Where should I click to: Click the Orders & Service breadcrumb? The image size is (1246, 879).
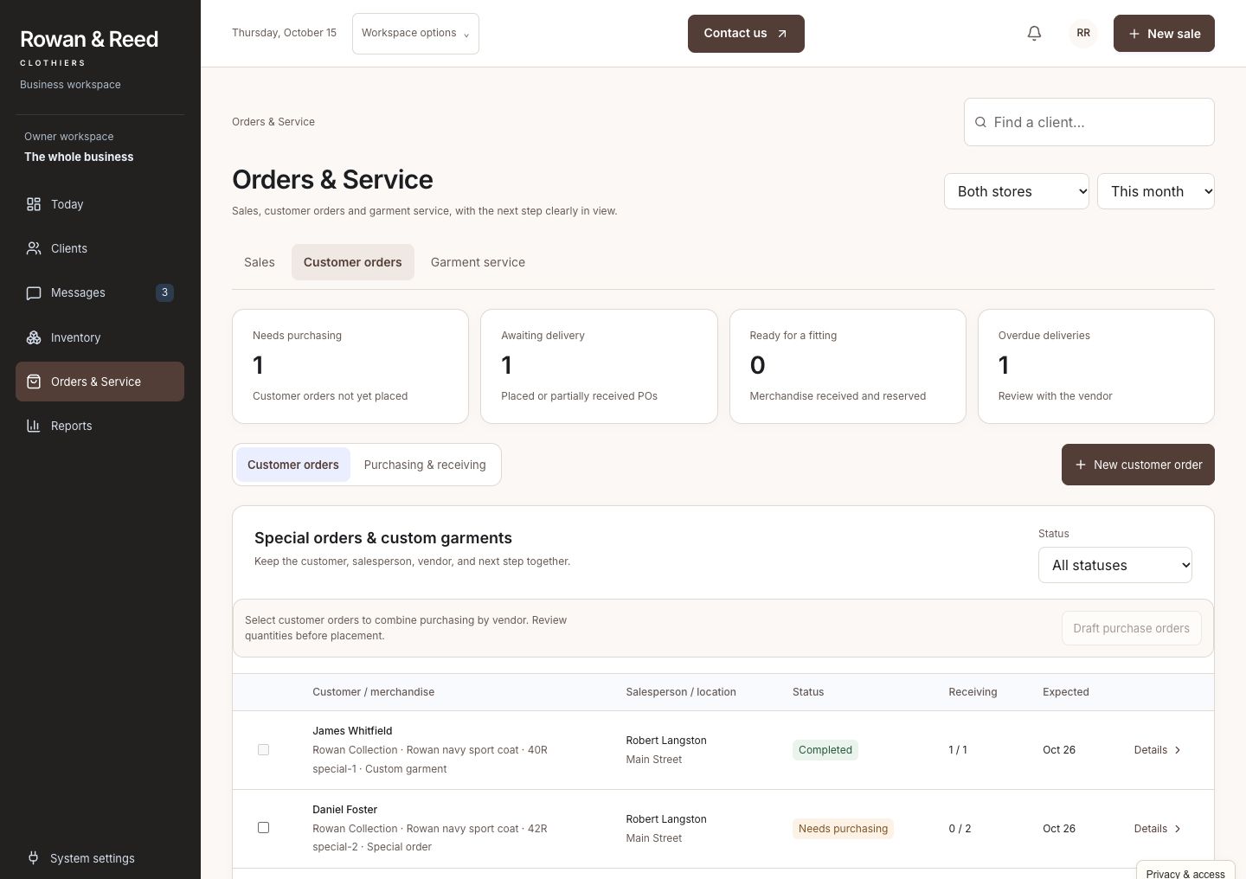coord(273,122)
